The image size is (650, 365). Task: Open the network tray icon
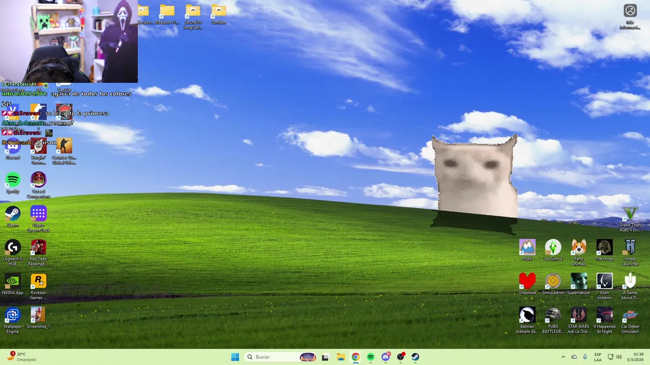tap(610, 357)
